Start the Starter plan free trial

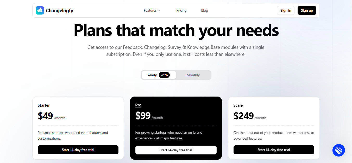pos(78,150)
